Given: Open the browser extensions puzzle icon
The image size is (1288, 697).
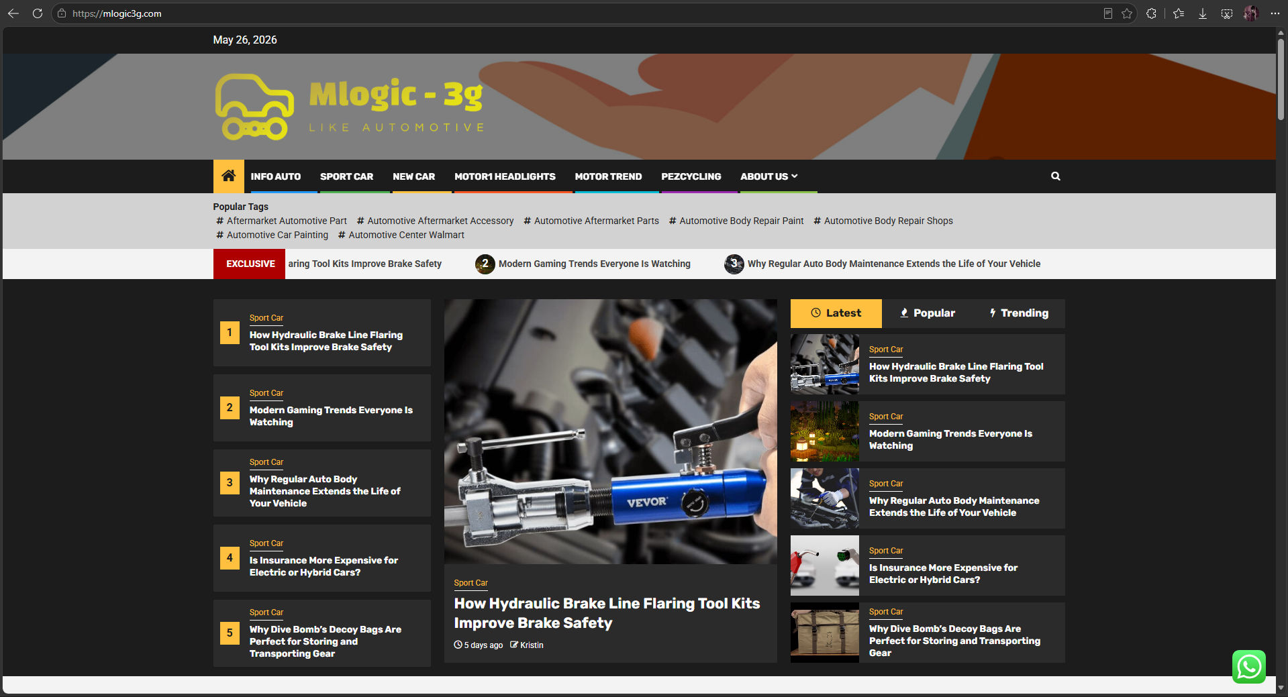Looking at the screenshot, I should (1152, 13).
